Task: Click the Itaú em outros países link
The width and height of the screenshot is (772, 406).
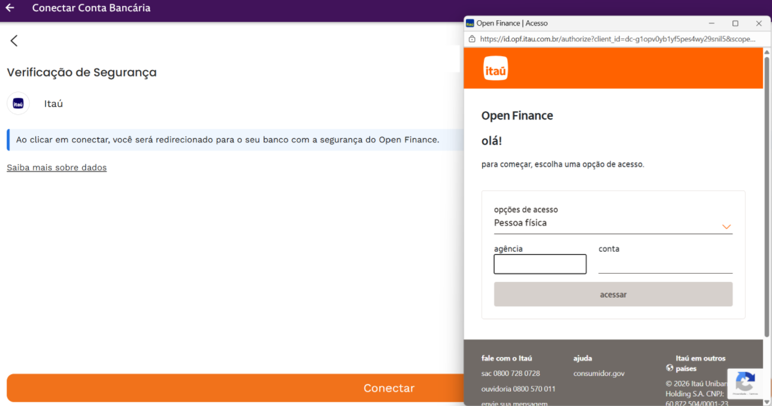Action: click(x=695, y=363)
